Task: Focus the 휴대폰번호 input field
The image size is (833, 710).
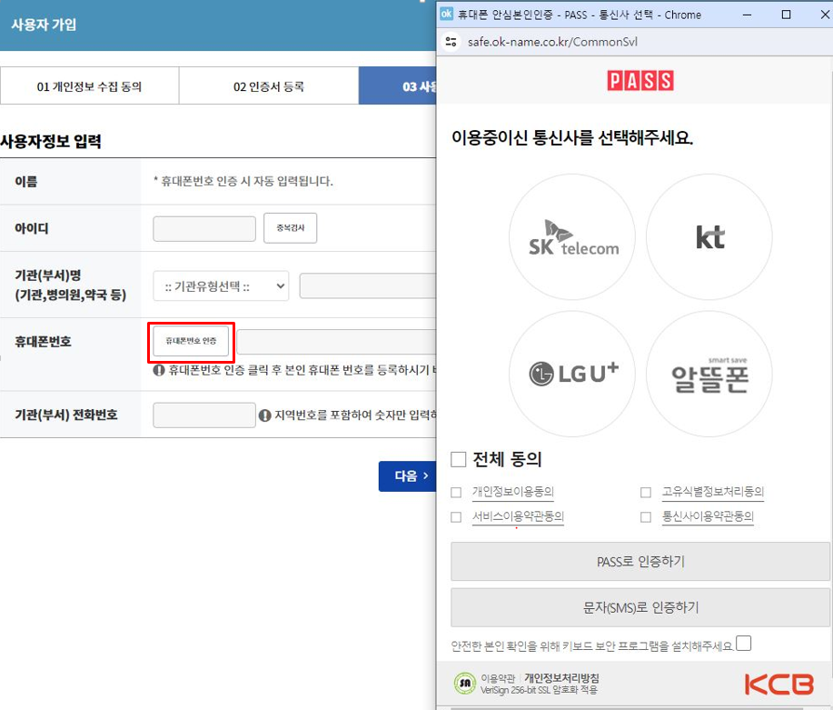Action: point(336,342)
